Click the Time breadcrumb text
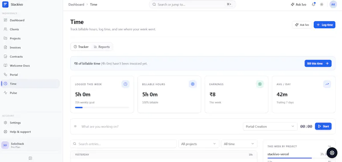 (94, 4)
